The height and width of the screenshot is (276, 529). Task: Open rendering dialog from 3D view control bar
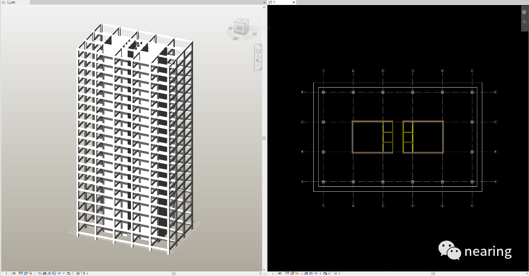pyautogui.click(x=40, y=273)
